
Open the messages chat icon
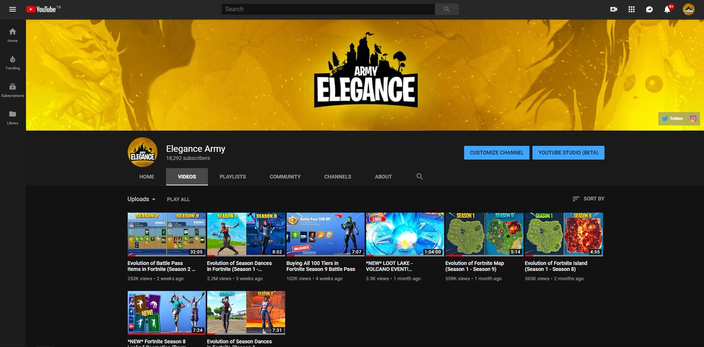click(x=649, y=9)
